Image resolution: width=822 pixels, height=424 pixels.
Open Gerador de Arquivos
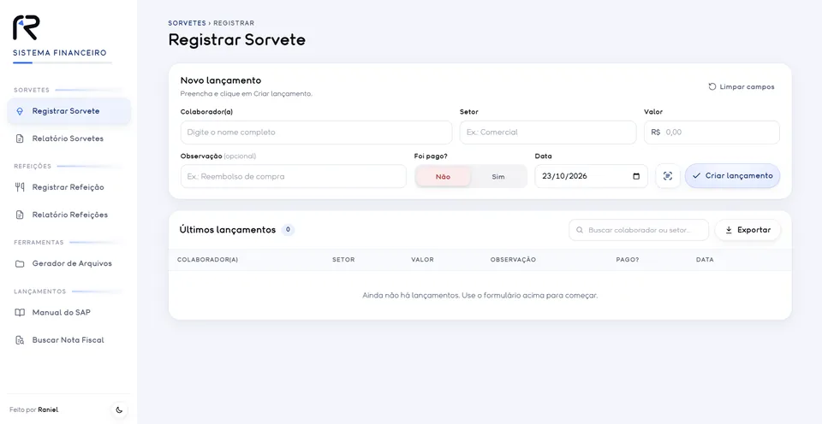[68, 264]
